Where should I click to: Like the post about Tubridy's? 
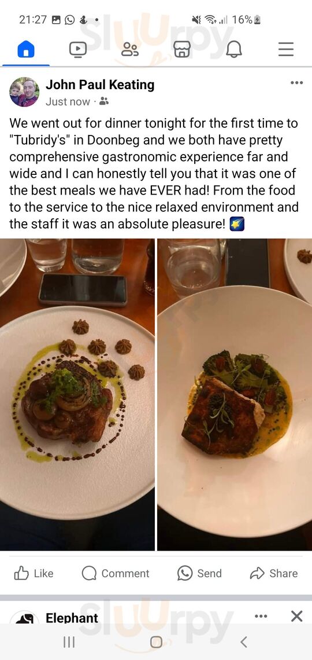pos(34,573)
